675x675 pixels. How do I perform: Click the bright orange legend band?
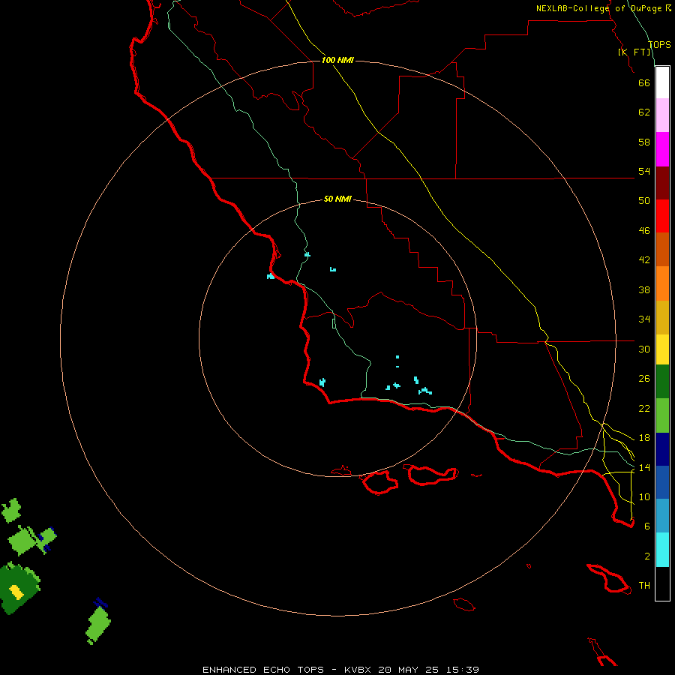tap(662, 283)
